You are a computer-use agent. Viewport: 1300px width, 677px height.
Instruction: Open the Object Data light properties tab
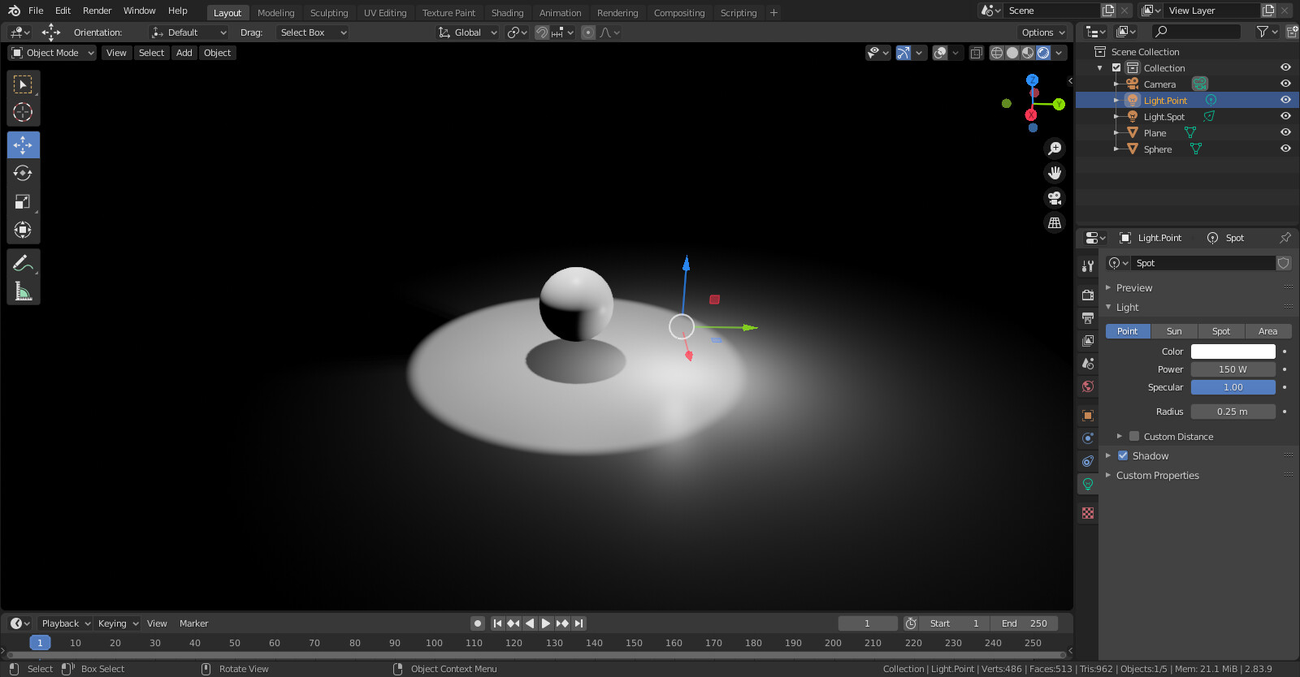(1088, 484)
